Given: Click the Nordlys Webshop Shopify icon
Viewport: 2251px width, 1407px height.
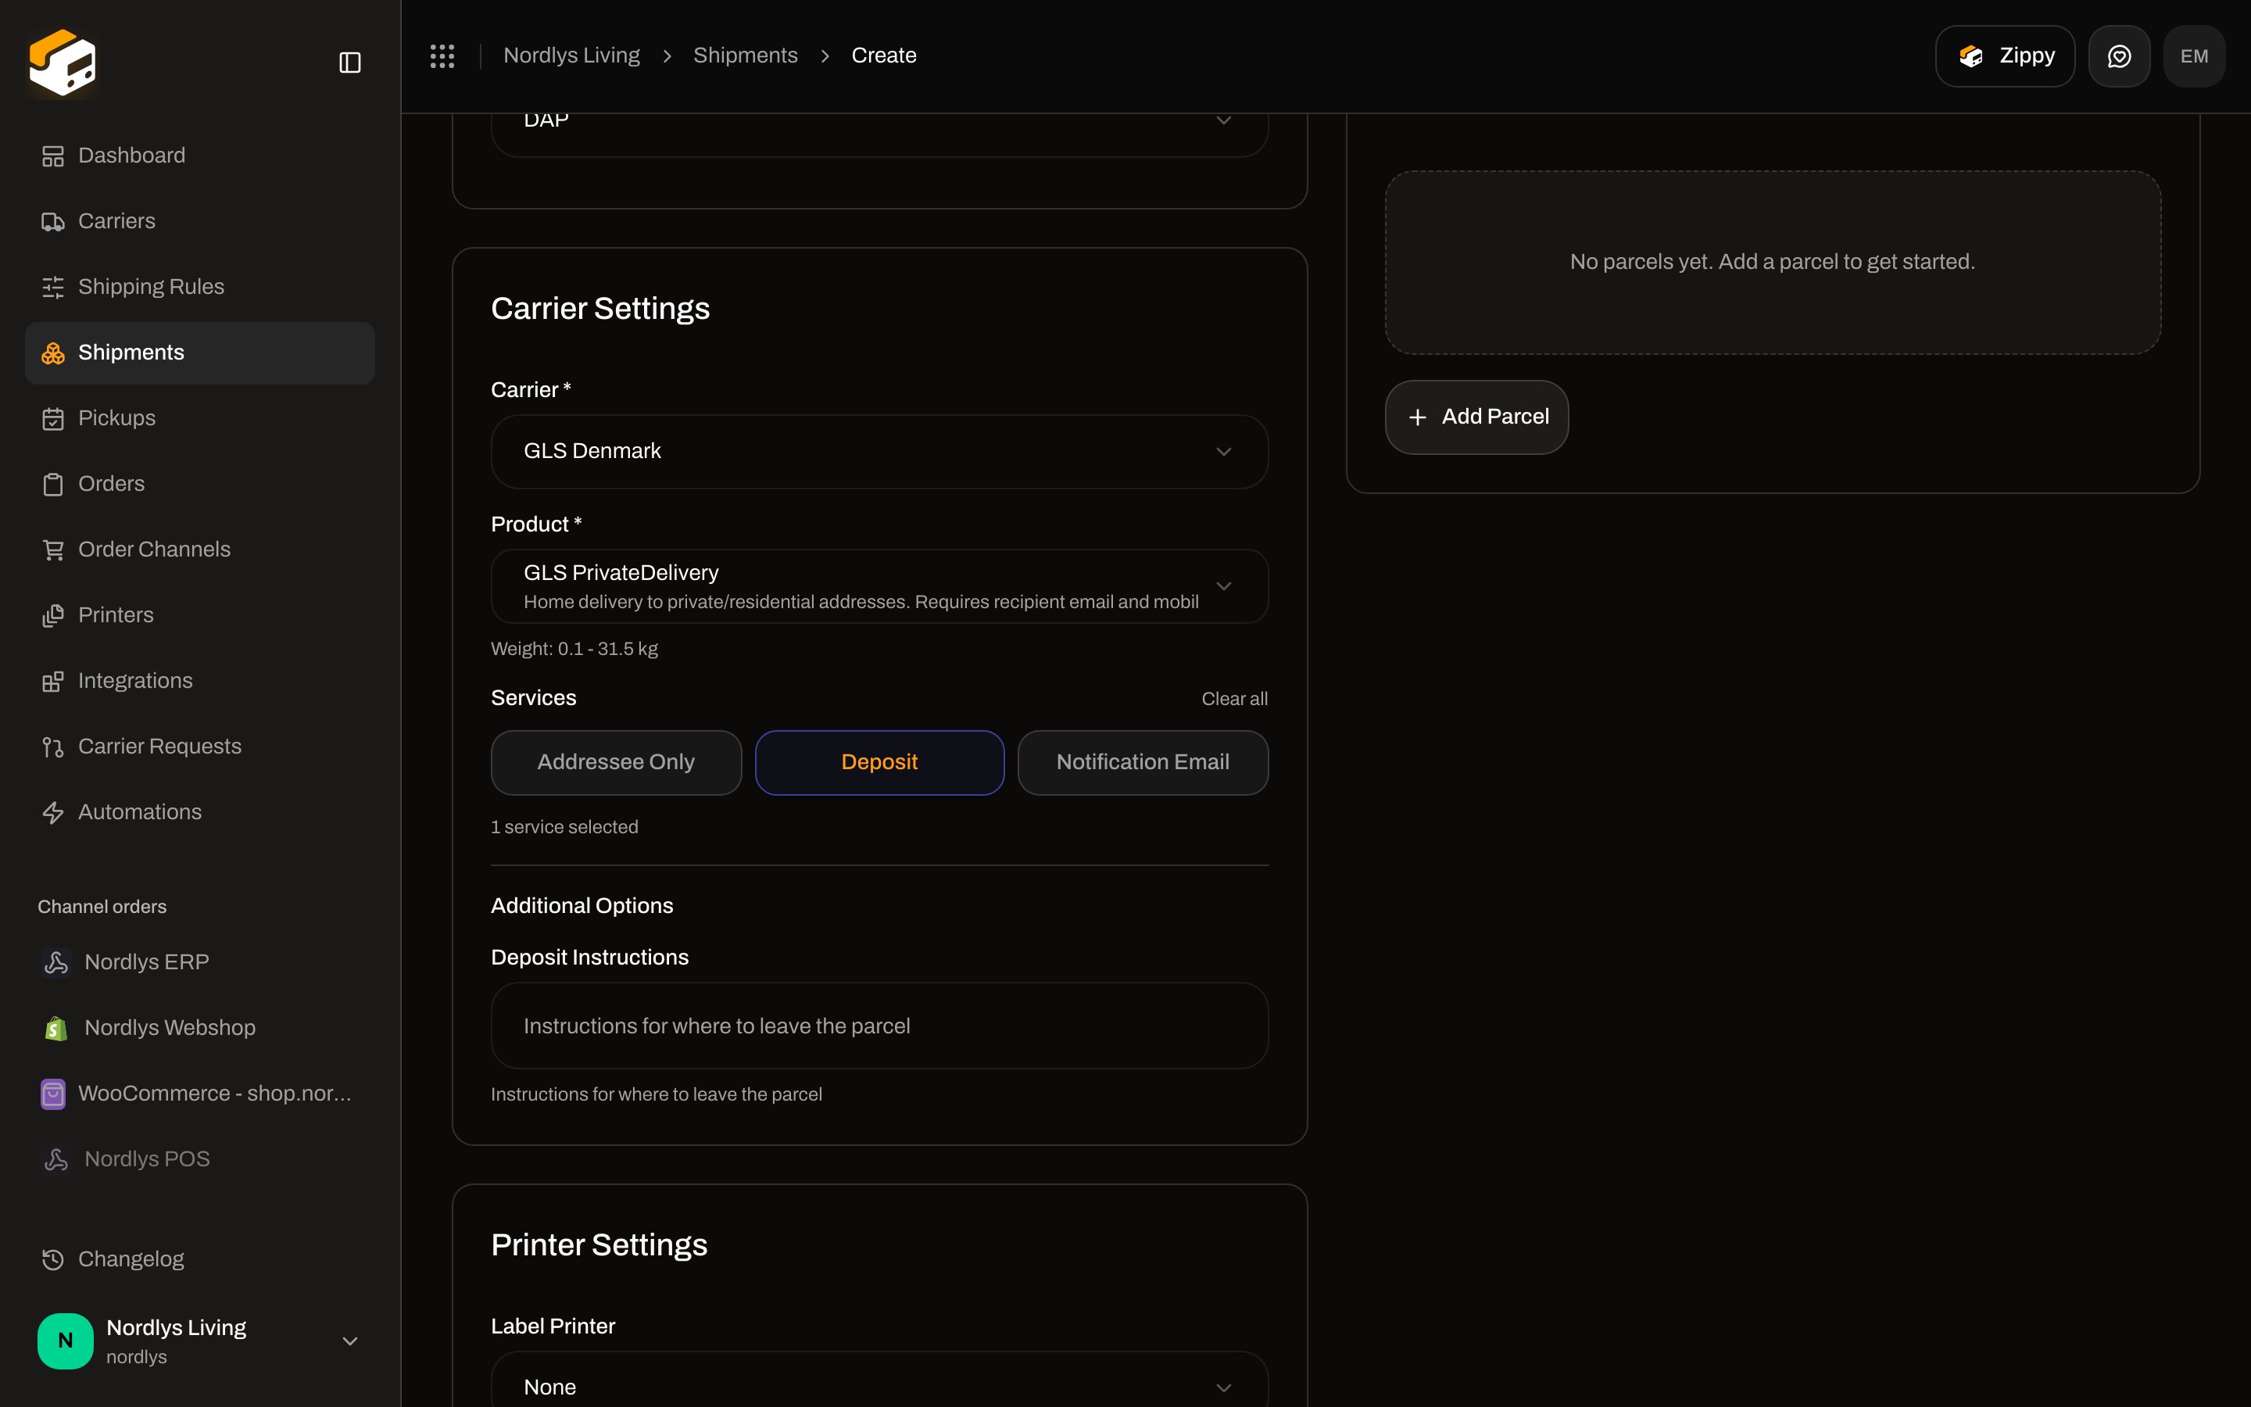Looking at the screenshot, I should point(55,1028).
